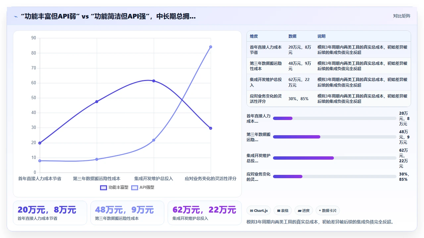Click the 数据卡片 chip
Image resolution: width=424 pixels, height=238 pixels.
point(328,211)
